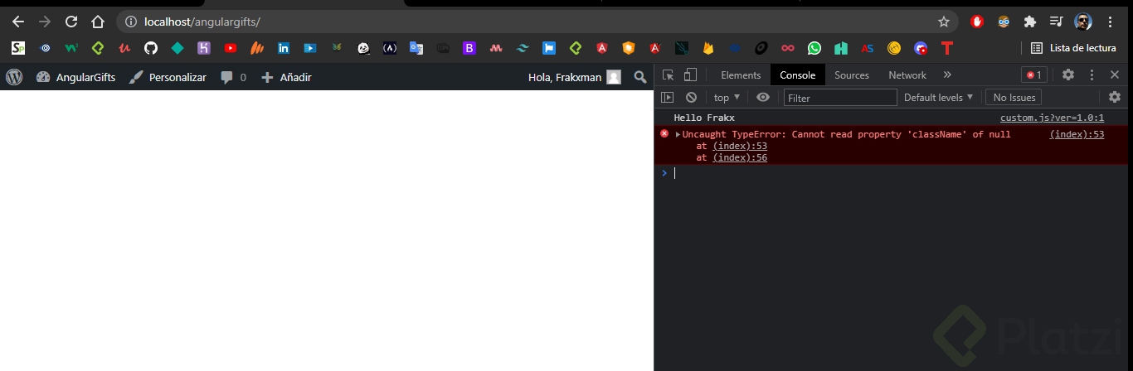Go to the home page via house icon
Screen dimensions: 1133x371
(98, 22)
